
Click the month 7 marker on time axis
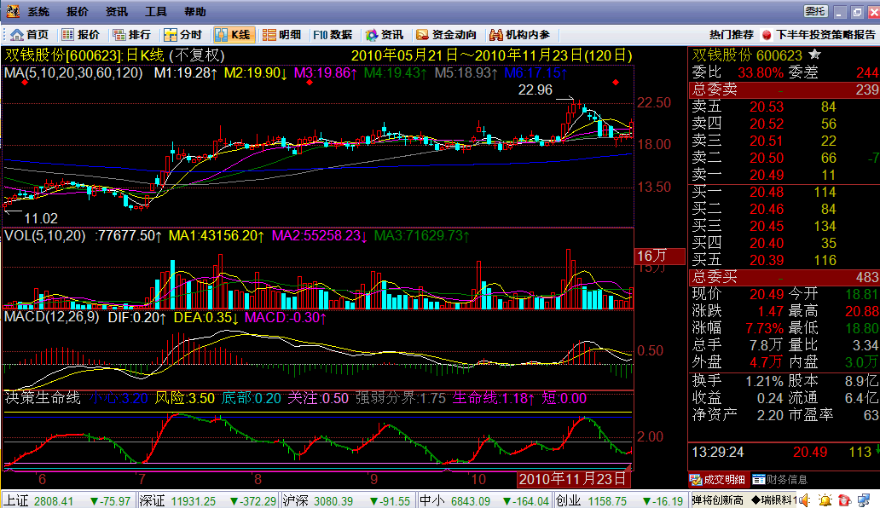click(142, 479)
